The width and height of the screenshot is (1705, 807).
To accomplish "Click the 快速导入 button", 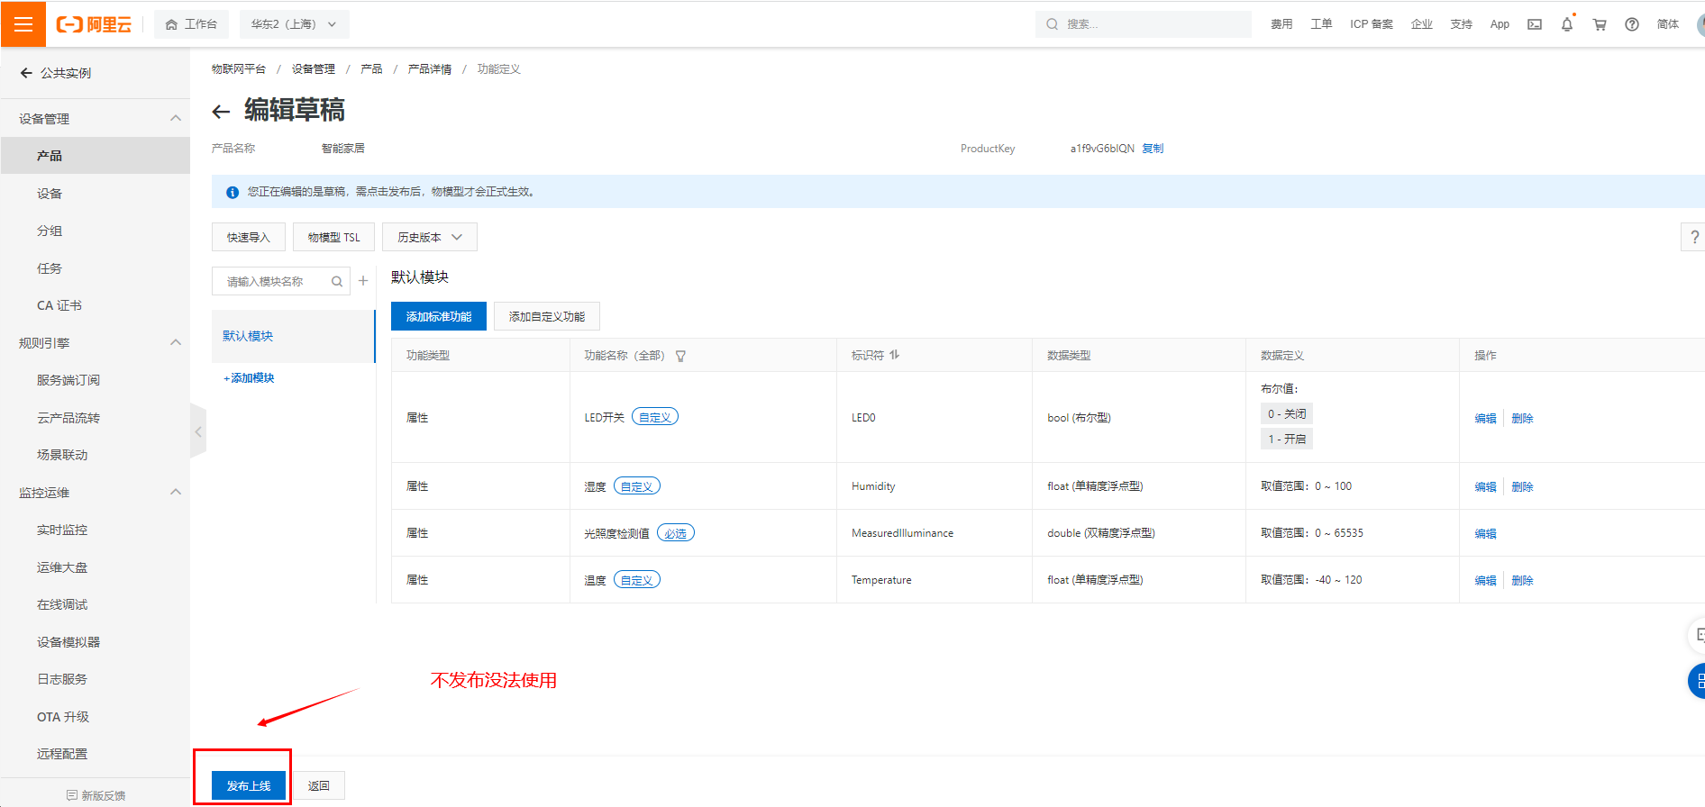I will tap(249, 237).
